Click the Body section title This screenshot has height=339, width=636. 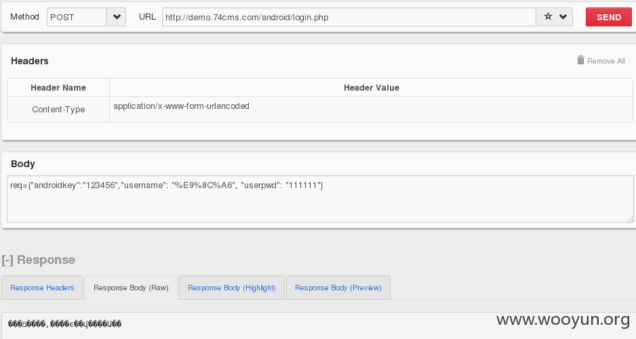click(x=23, y=164)
